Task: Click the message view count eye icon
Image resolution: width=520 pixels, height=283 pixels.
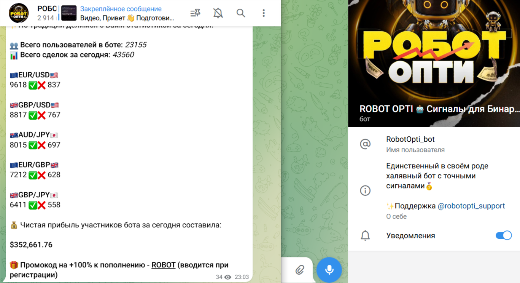Action: point(228,277)
